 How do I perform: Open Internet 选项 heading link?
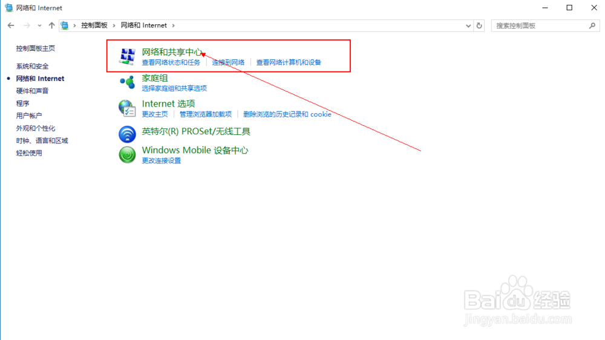[168, 103]
